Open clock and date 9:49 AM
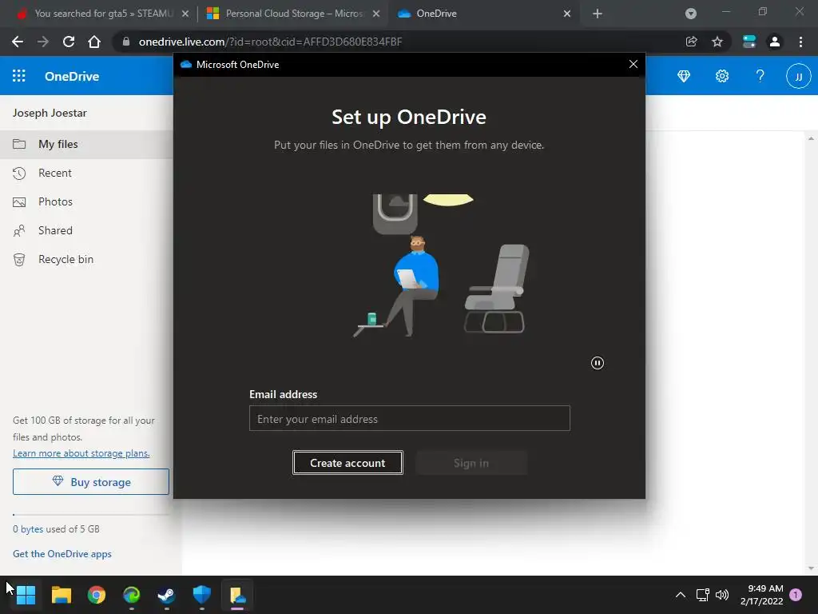818x614 pixels. tap(761, 595)
